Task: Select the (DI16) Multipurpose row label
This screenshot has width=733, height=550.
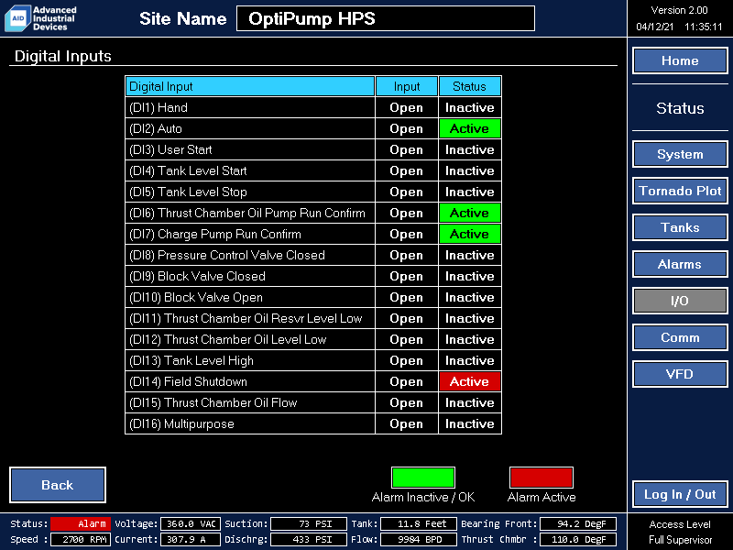Action: point(181,423)
